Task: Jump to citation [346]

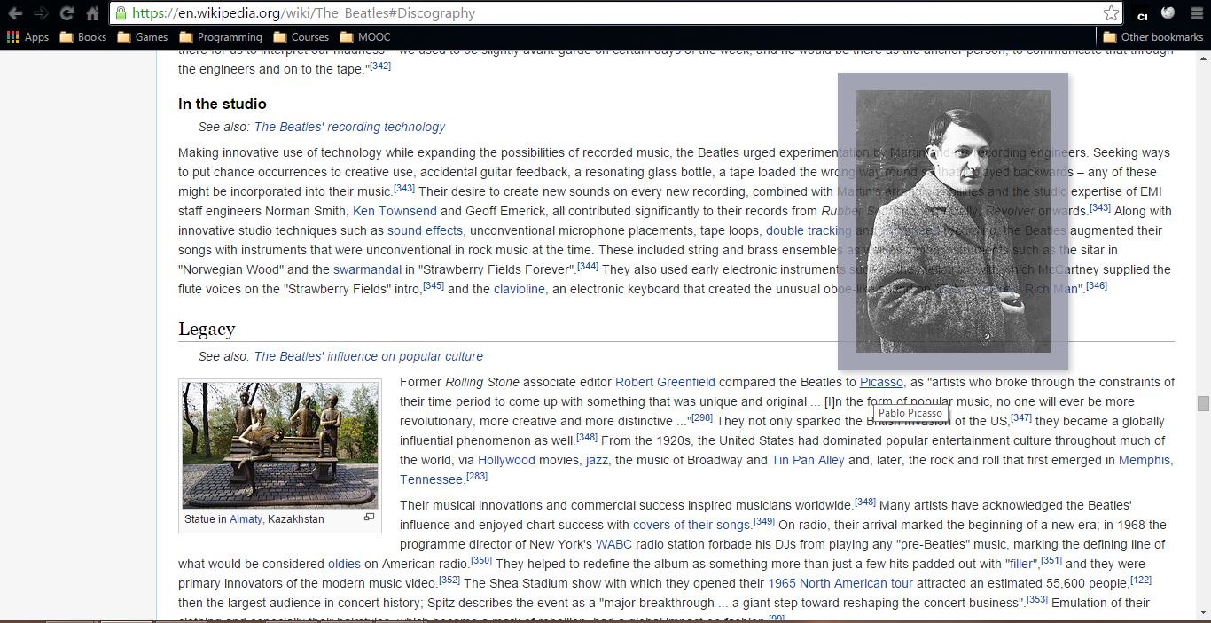Action: click(1097, 285)
